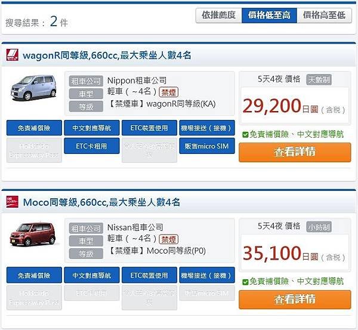This screenshot has height=330, width=358.
Task: Click the Nissan rental company logo icon
Action: [12, 202]
